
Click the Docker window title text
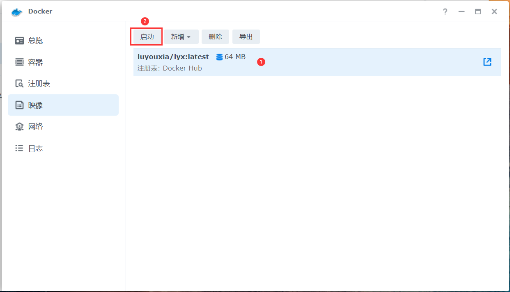pyautogui.click(x=40, y=11)
